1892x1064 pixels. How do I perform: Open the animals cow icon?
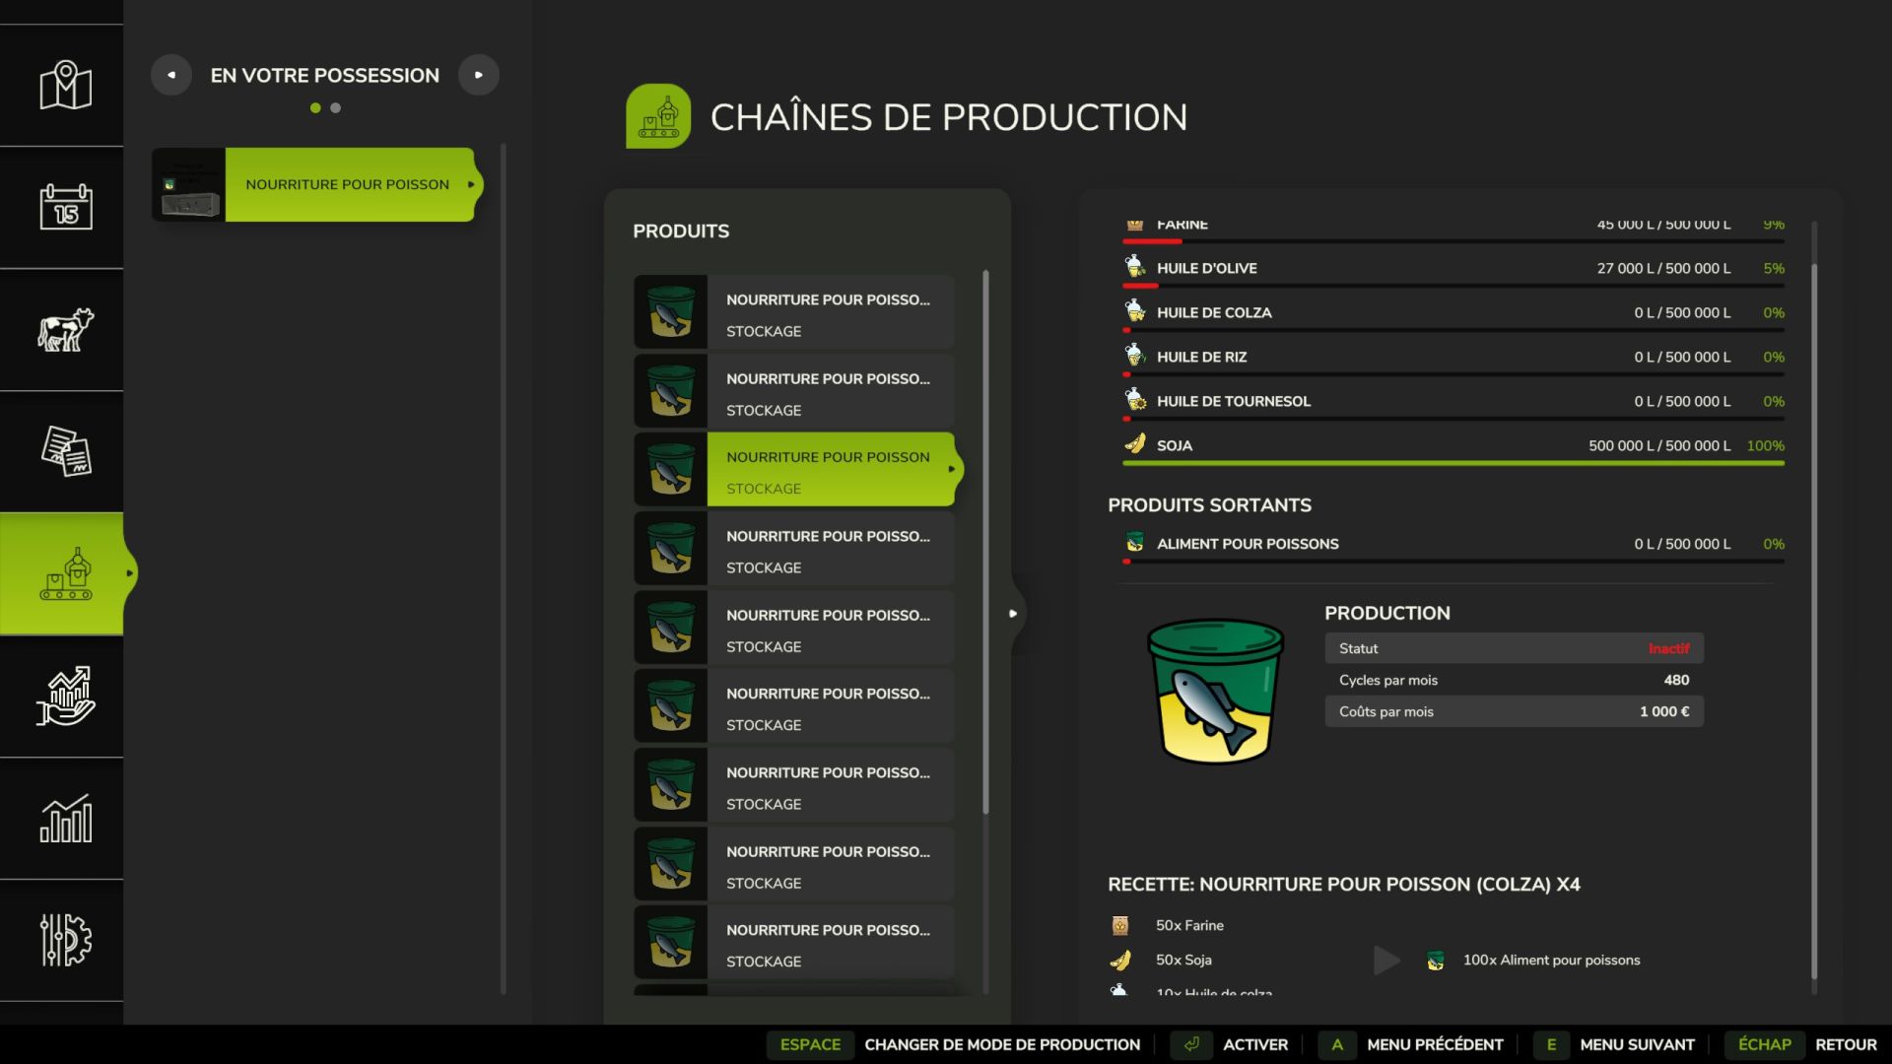(65, 329)
